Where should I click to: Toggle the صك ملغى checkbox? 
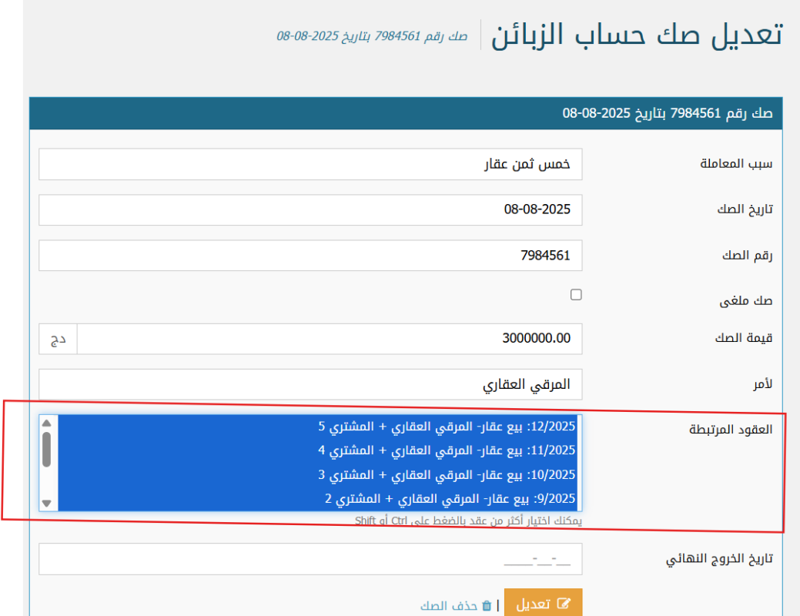click(x=576, y=294)
